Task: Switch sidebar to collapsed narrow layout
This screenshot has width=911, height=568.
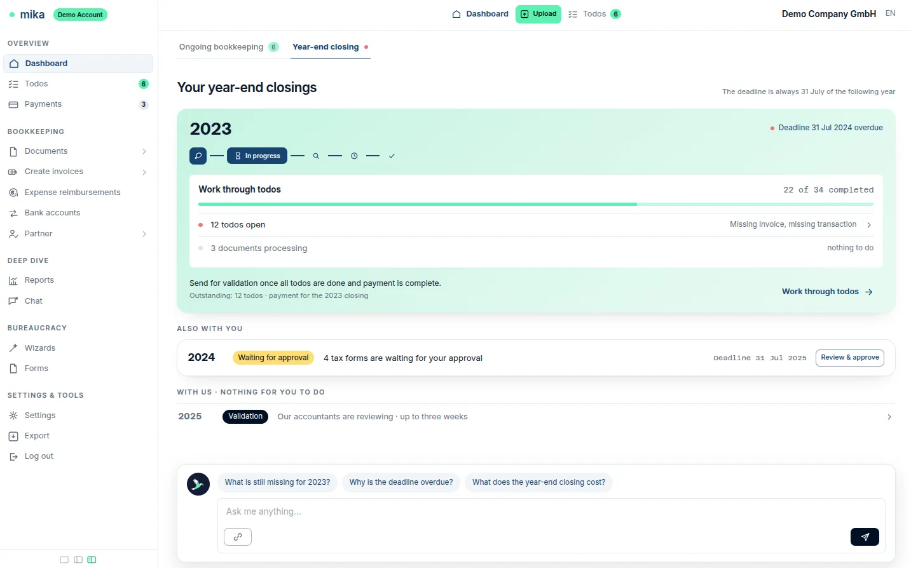Action: (78, 560)
